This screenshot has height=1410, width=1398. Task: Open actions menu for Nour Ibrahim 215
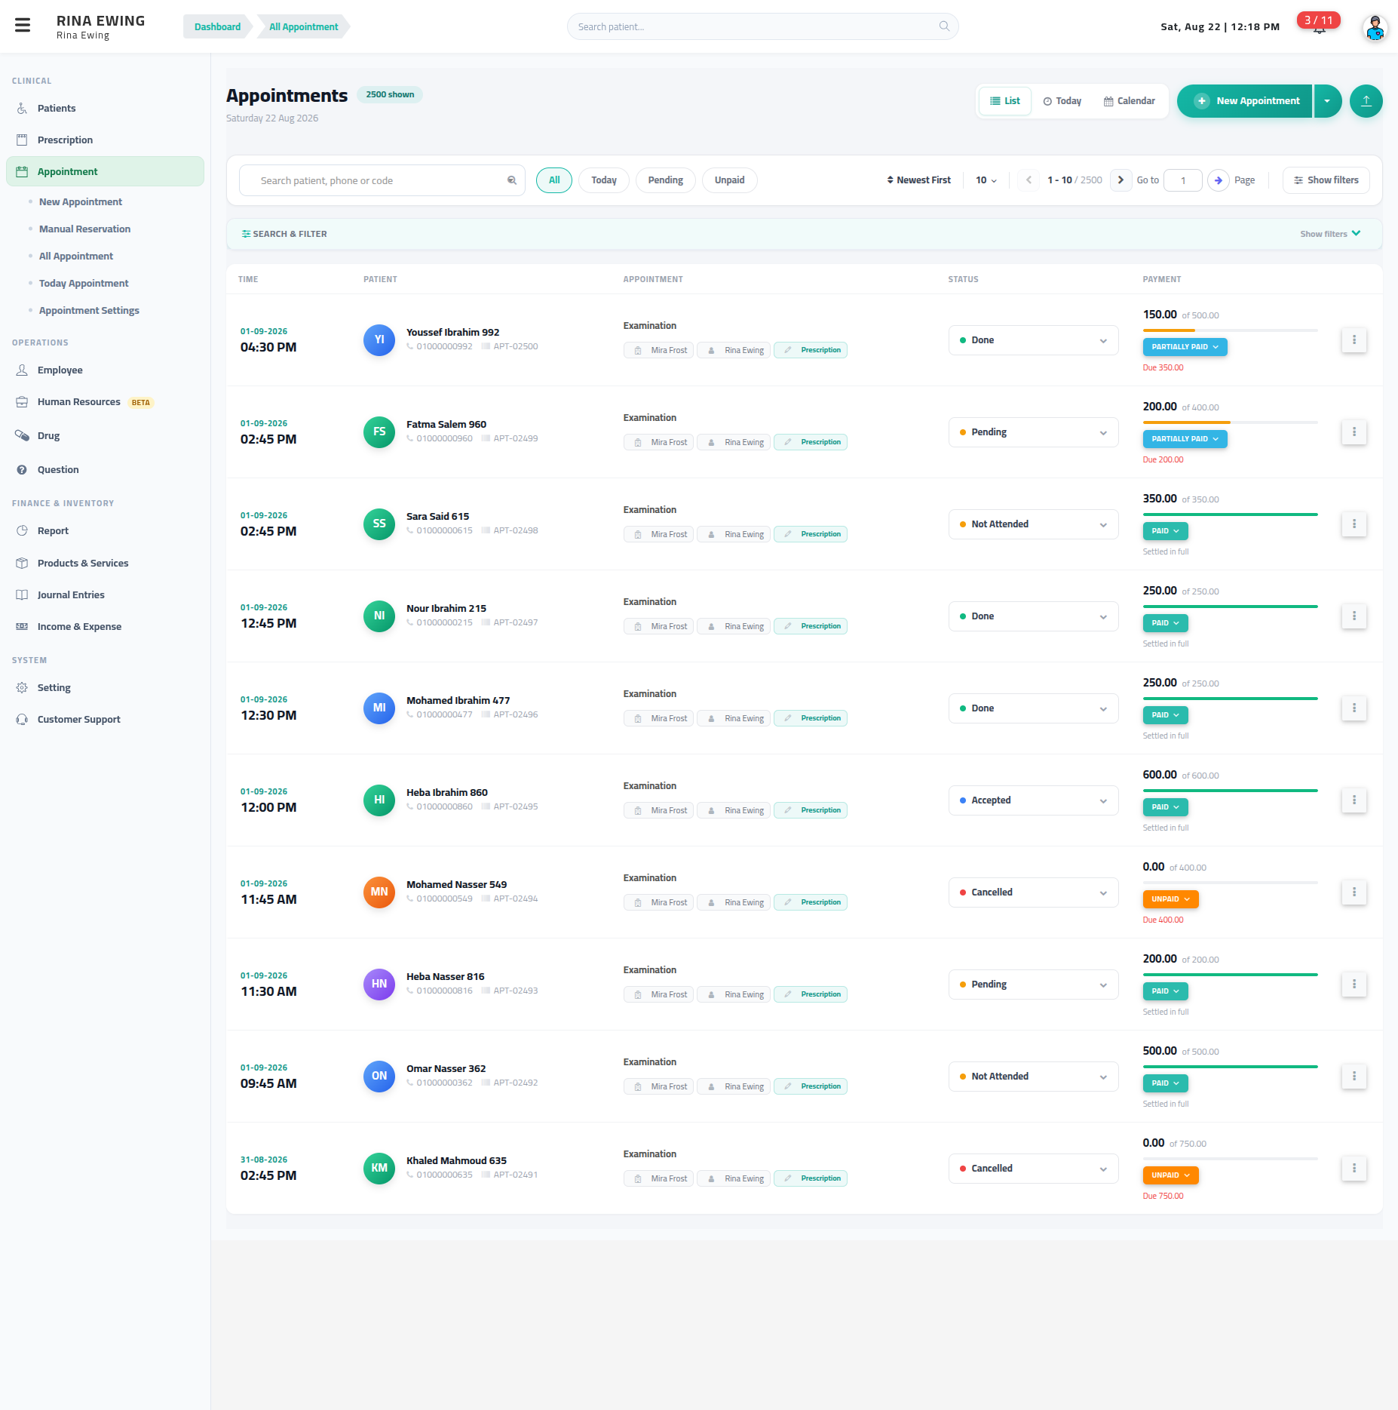tap(1354, 616)
